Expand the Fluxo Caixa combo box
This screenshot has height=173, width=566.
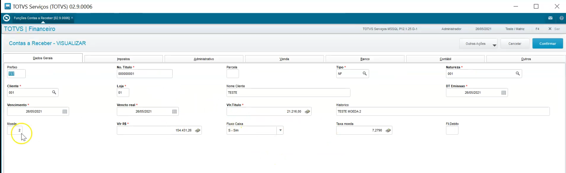pos(280,130)
